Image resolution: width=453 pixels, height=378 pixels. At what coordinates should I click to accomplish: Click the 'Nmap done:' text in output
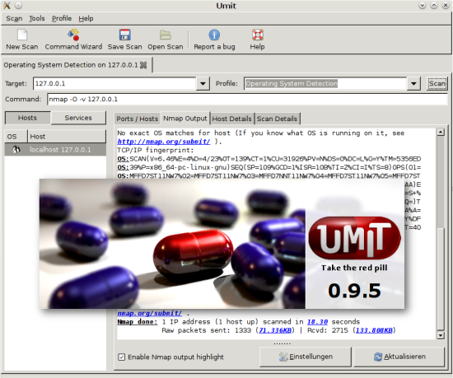137,322
